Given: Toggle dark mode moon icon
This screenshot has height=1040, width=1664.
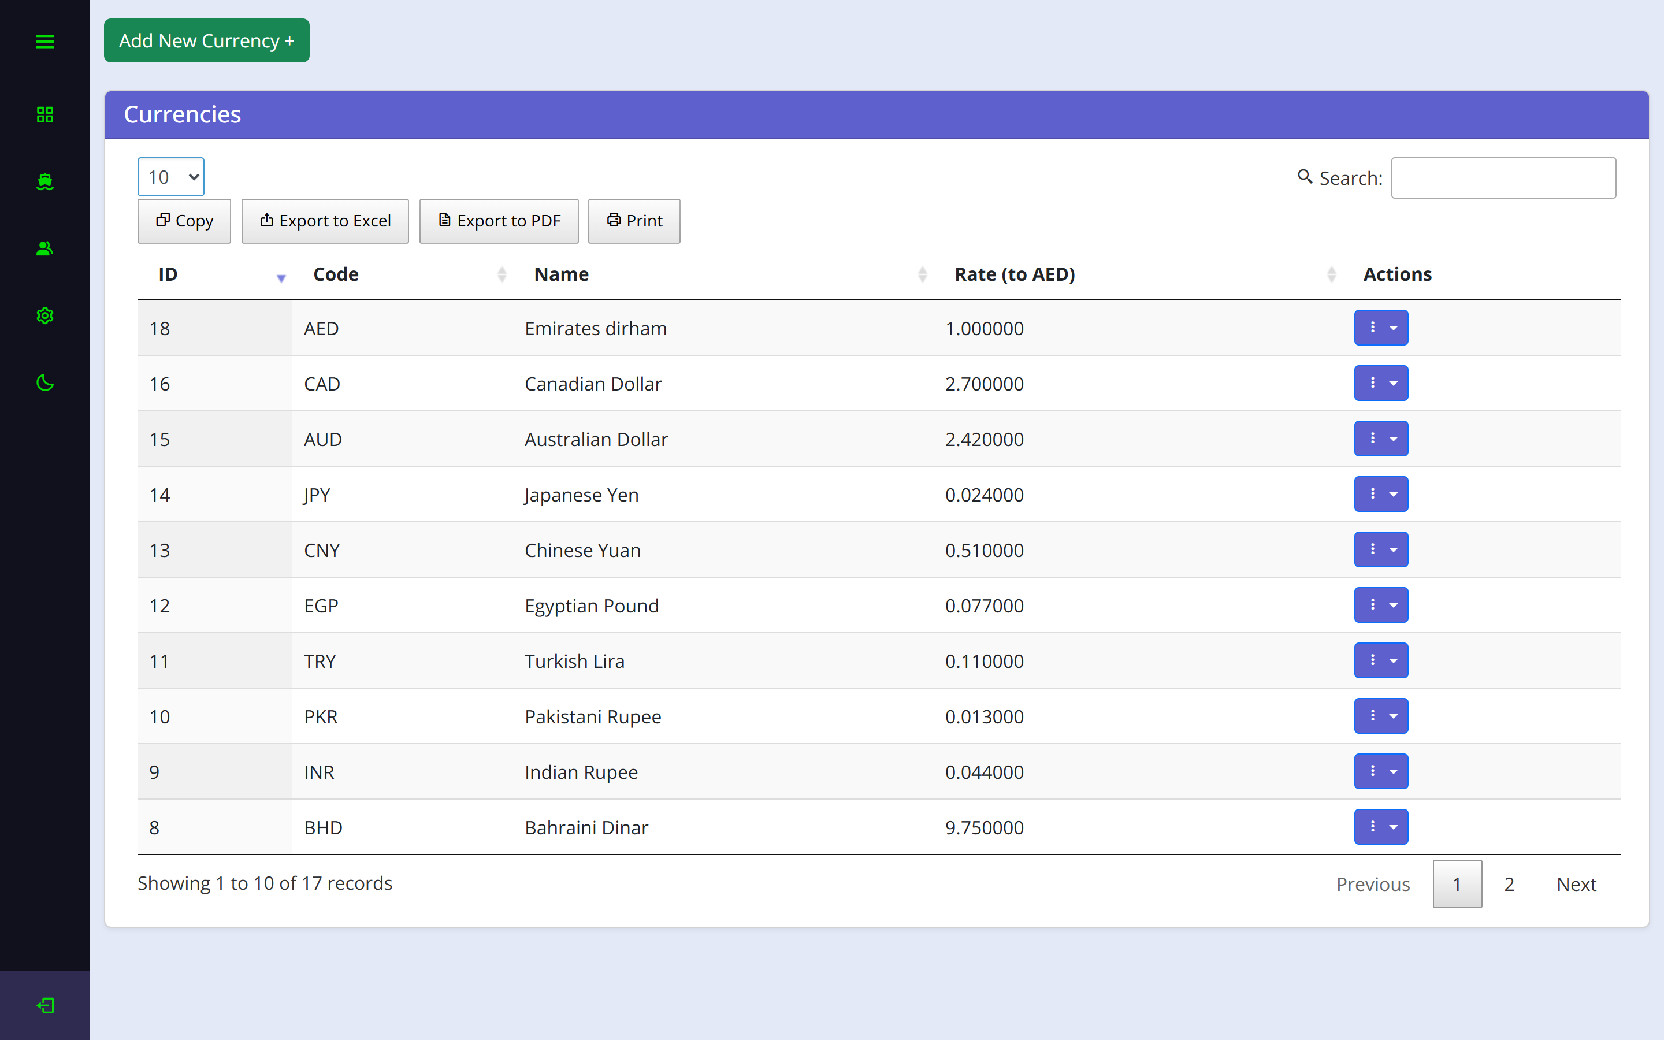Looking at the screenshot, I should [44, 382].
